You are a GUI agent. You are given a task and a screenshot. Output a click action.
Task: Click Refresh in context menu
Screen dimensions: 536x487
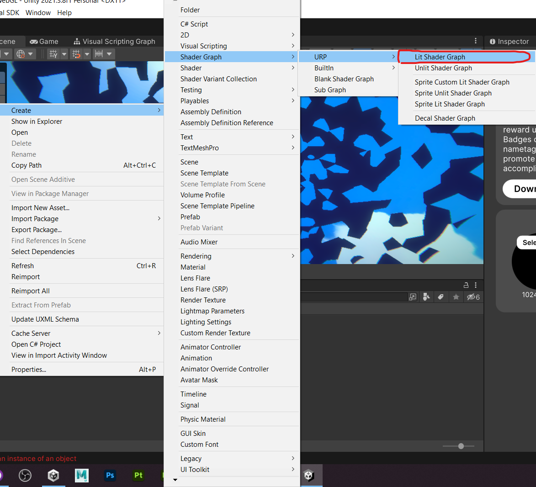click(82, 266)
